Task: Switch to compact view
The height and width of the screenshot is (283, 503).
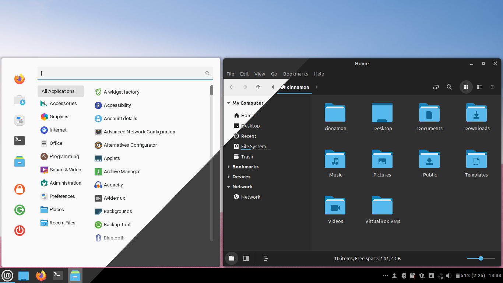Action: 493,87
